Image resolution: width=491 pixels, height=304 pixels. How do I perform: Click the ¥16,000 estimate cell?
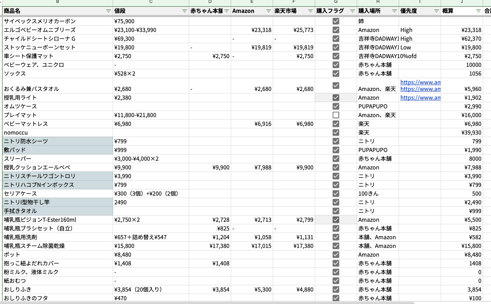tap(462, 115)
